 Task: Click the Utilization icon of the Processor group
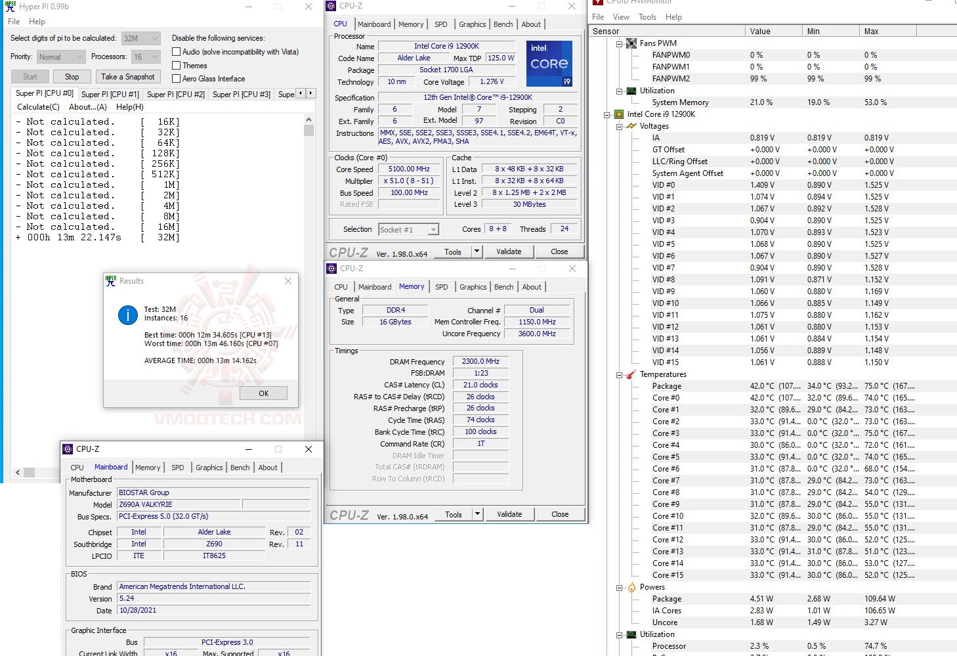click(x=631, y=634)
